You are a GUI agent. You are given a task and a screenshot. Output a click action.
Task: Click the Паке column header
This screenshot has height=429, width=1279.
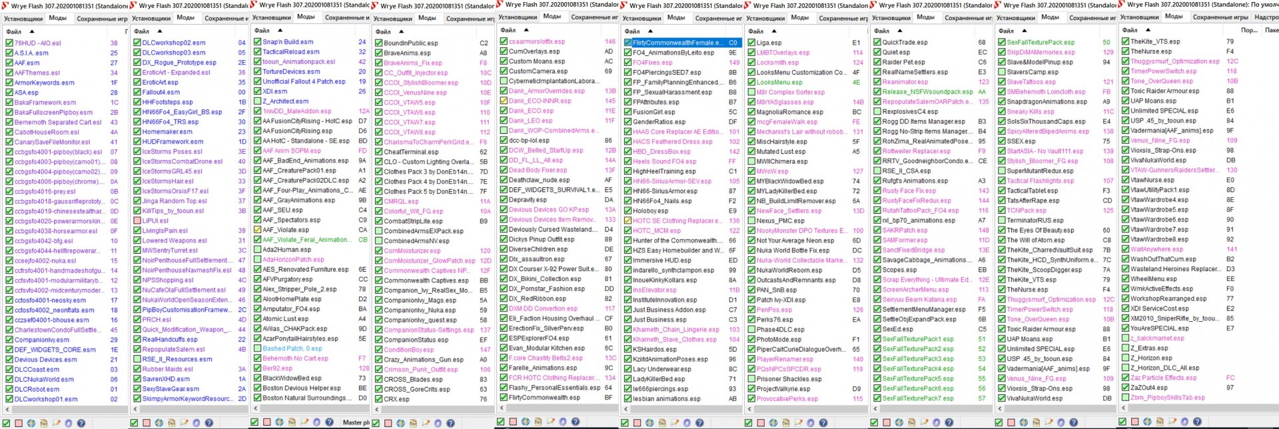point(1271,30)
